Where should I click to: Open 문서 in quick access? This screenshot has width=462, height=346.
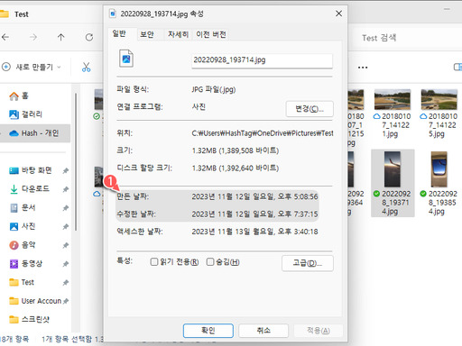pyautogui.click(x=23, y=207)
